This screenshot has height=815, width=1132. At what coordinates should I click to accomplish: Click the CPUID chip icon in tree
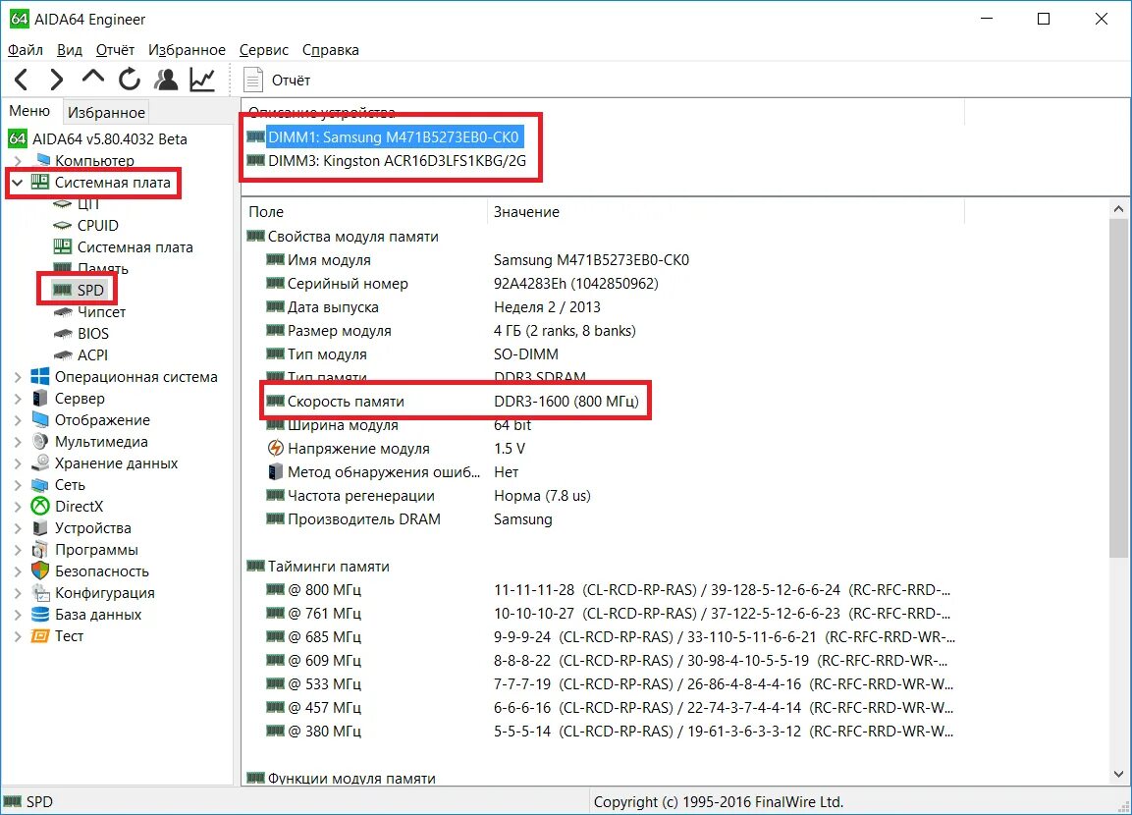(x=63, y=226)
